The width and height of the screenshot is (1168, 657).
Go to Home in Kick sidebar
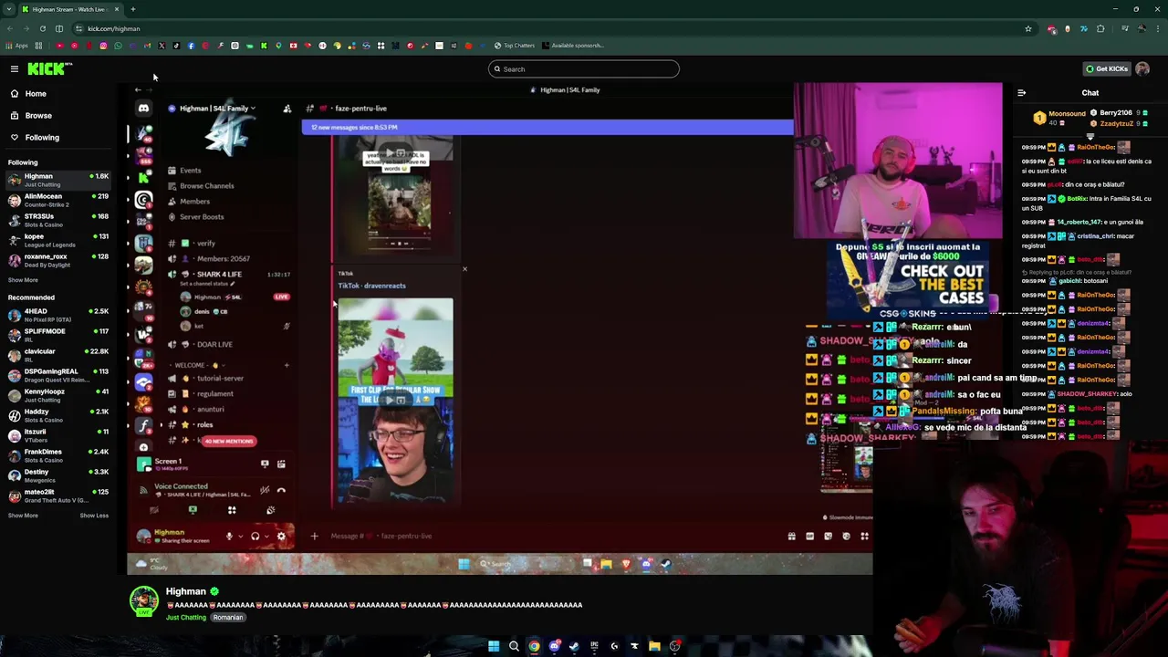coord(36,93)
